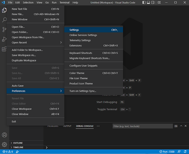Choose Add Folder to Workspace...
Screen dimensions: 189x154
pyautogui.click(x=36, y=50)
